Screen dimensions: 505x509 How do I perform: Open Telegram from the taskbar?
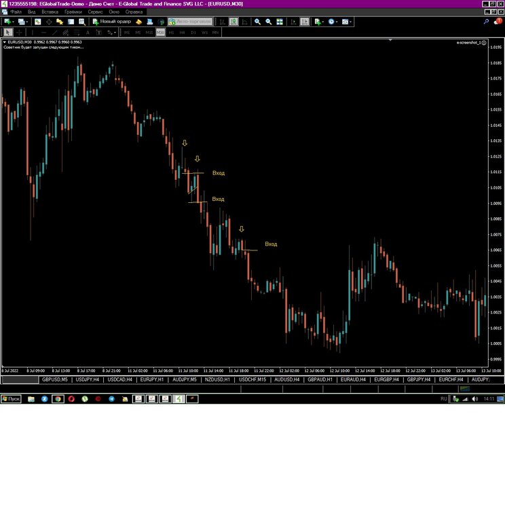click(111, 399)
